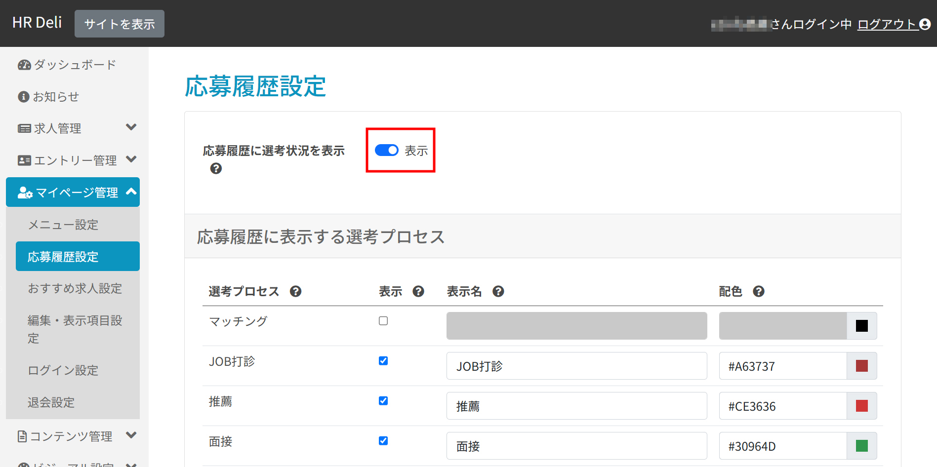The width and height of the screenshot is (937, 467).
Task: Click the 推薦 display name field
Action: pos(577,406)
